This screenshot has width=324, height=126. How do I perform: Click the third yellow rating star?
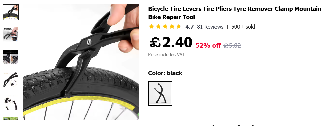[165, 27]
